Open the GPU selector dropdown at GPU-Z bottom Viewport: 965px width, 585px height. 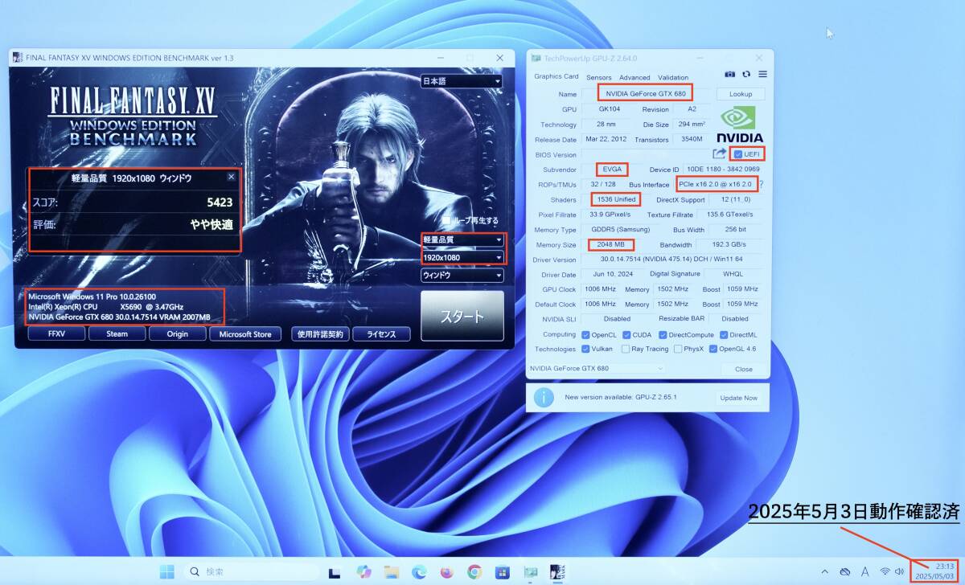point(596,369)
